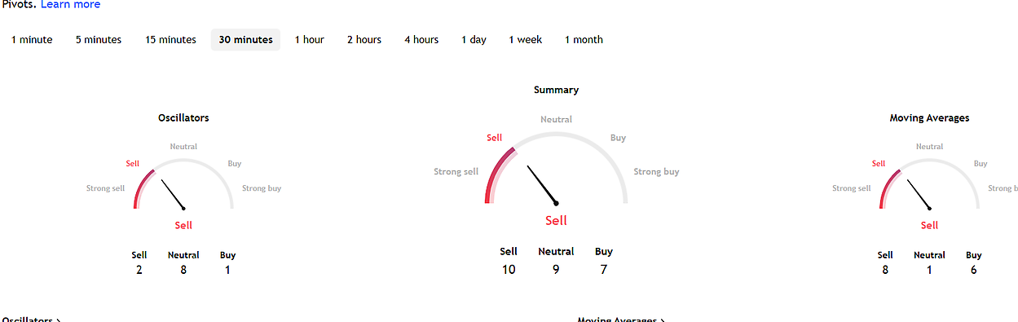Screen dimensions: 1018x322
Task: Expand the Moving Averages section link
Action: [x=621, y=319]
